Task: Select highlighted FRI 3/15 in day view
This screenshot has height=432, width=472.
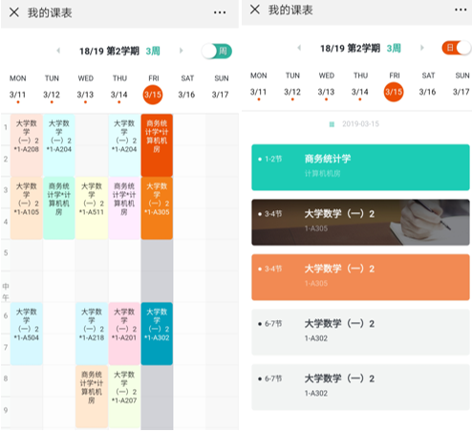Action: [394, 92]
